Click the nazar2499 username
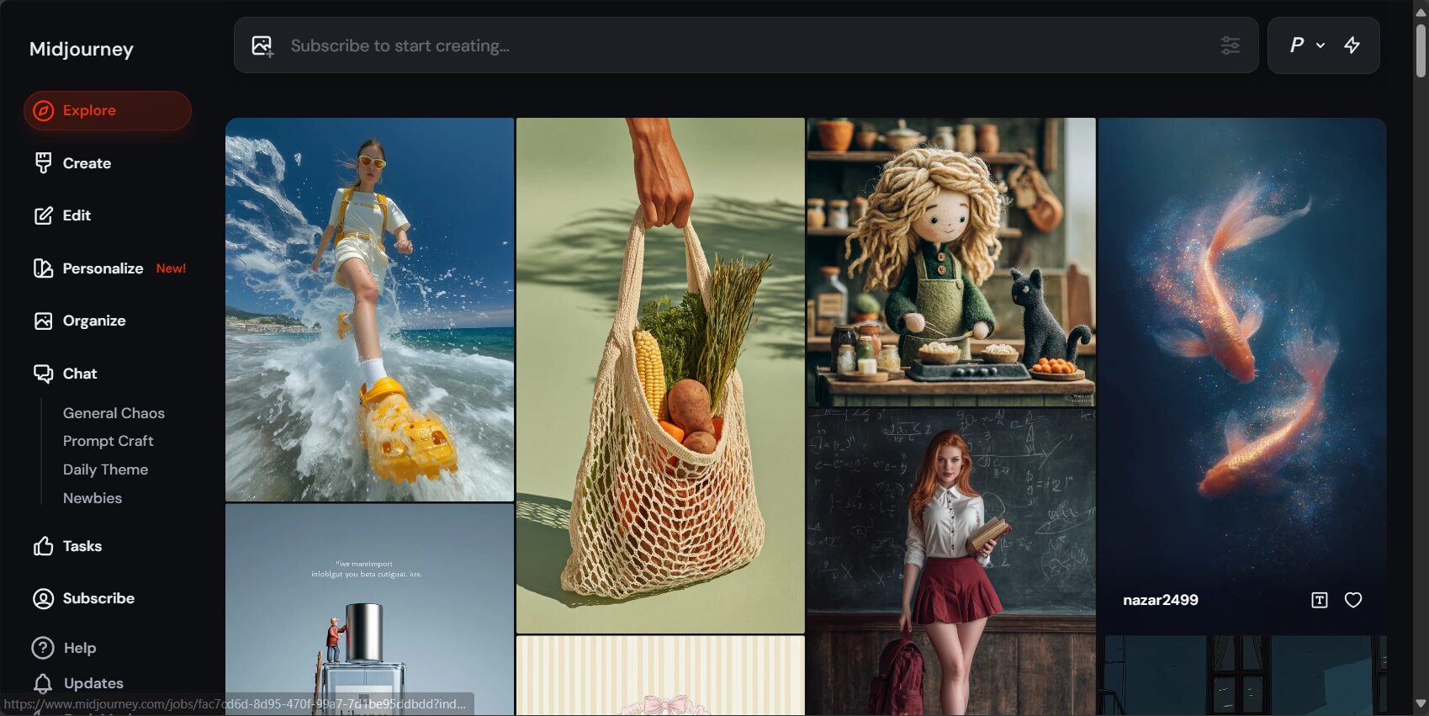 (1161, 600)
